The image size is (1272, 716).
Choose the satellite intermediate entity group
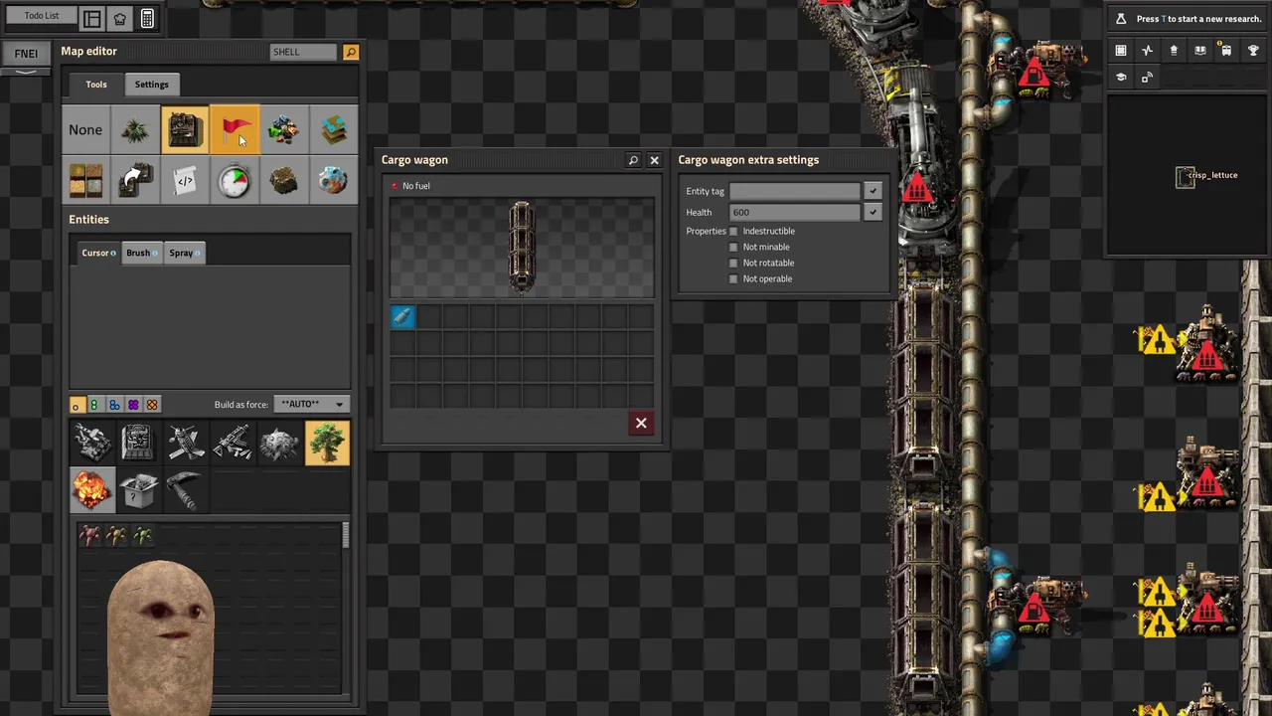point(185,443)
